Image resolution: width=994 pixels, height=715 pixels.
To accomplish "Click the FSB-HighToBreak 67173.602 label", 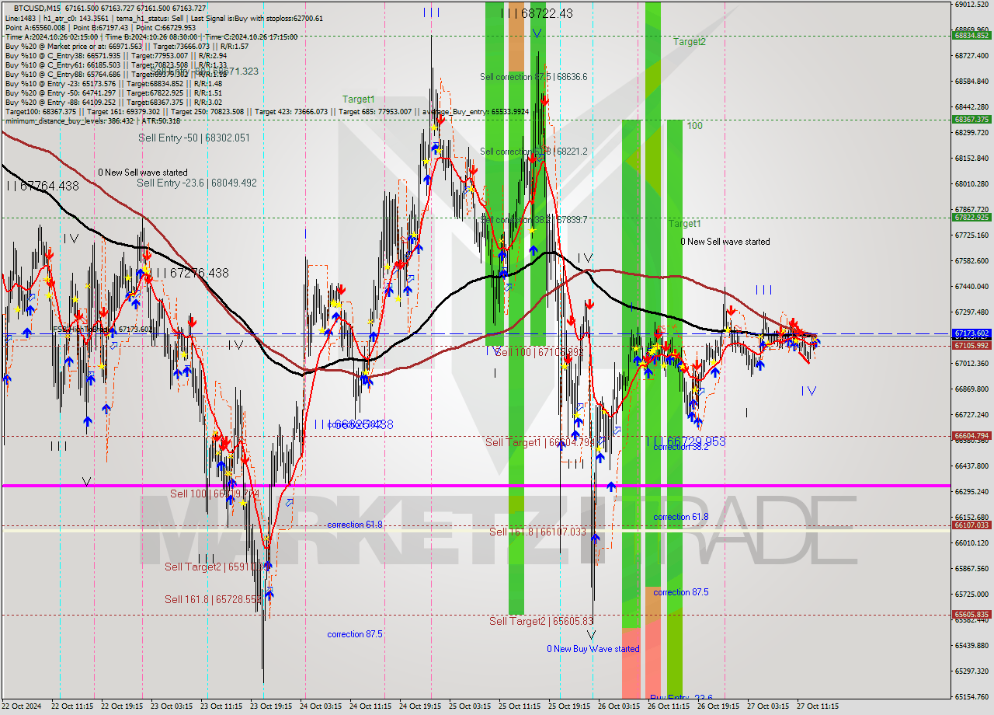I will 101,330.
